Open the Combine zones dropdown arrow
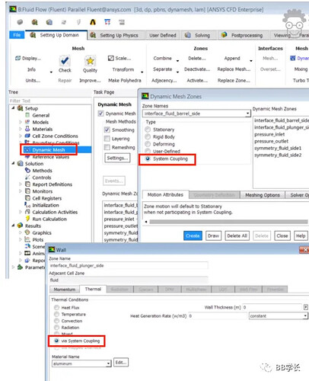 (x=177, y=60)
